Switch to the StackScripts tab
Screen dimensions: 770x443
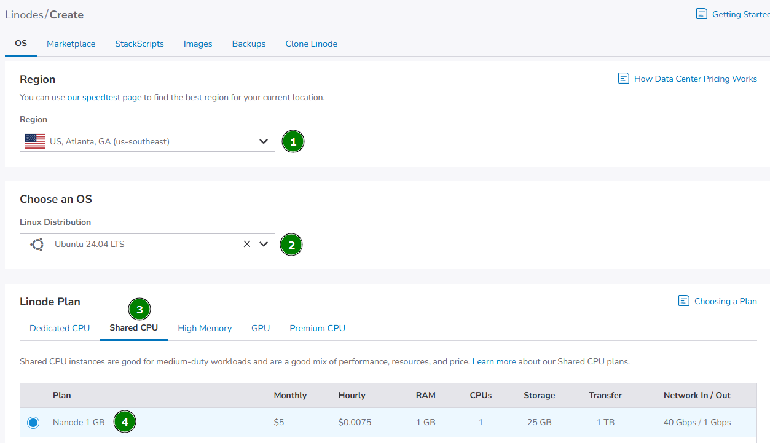139,44
